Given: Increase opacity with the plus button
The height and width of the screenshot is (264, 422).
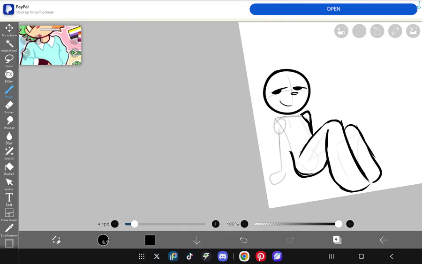Looking at the screenshot, I should (350, 224).
